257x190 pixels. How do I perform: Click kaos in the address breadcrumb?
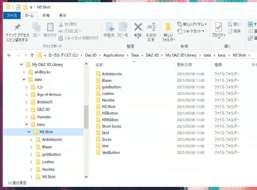pos(222,55)
